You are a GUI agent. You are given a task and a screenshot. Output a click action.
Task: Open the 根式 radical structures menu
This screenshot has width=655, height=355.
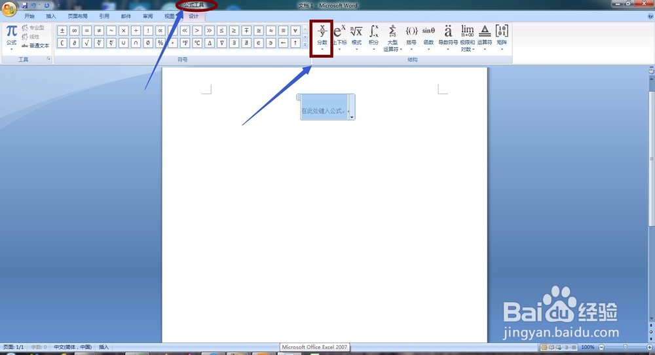coord(356,37)
